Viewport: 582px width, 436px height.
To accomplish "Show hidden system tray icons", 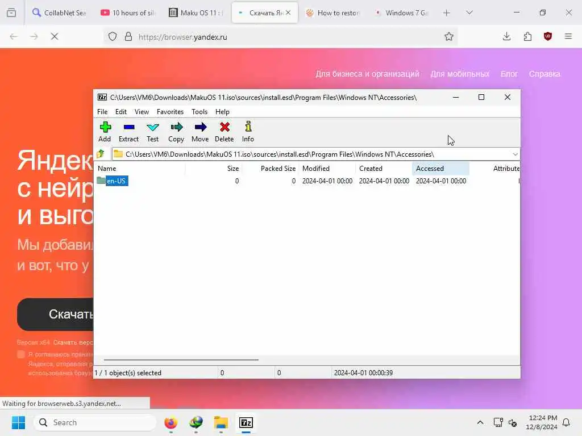I will [480, 422].
